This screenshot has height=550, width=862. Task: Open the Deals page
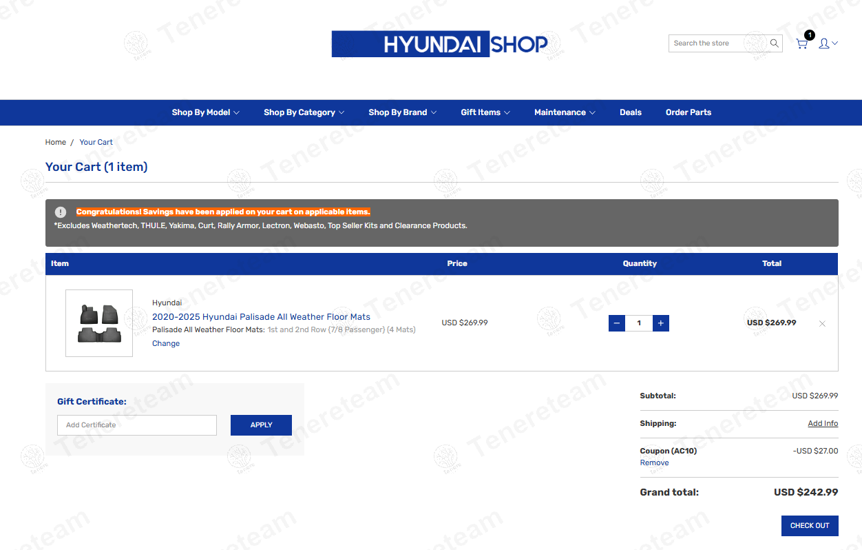631,112
